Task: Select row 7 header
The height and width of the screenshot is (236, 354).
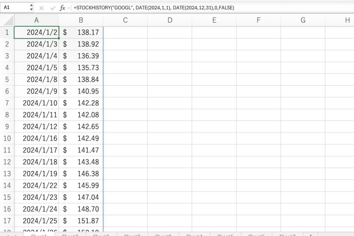Action: 7,103
